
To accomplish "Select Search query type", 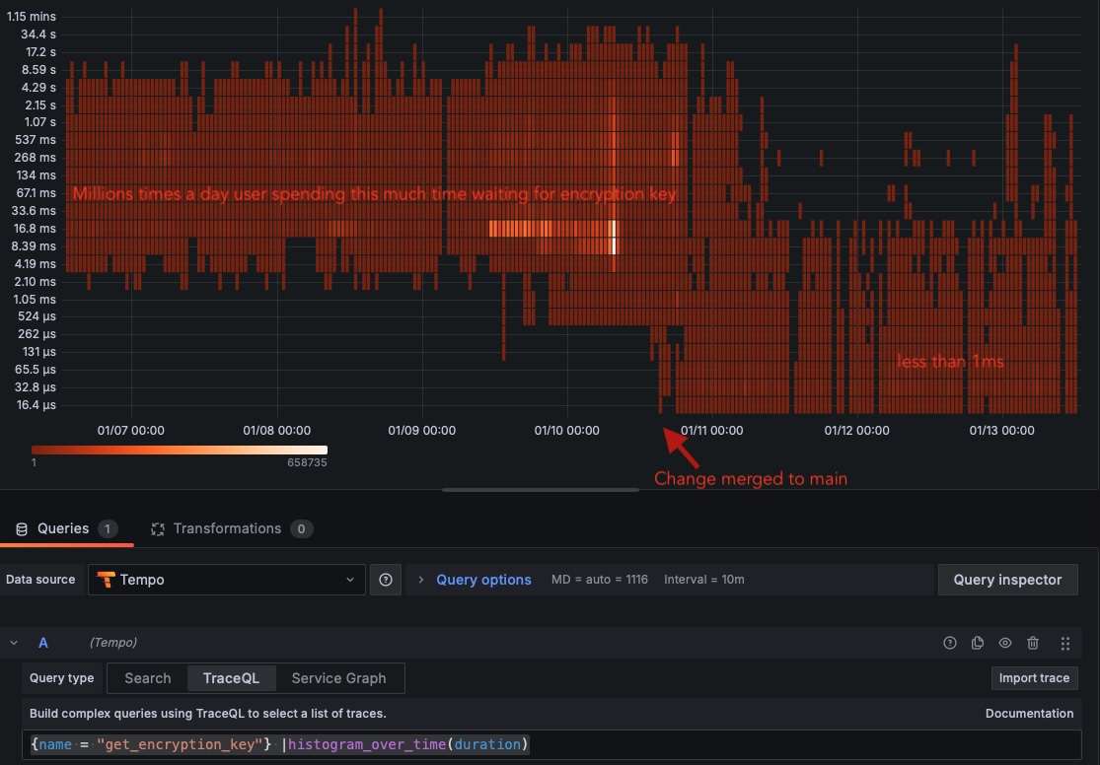I will pyautogui.click(x=148, y=678).
